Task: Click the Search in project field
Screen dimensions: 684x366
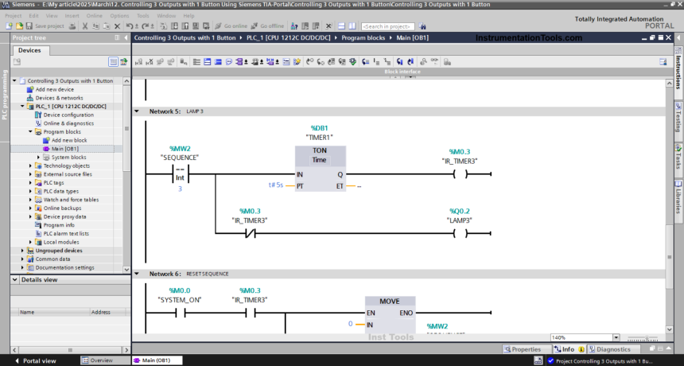Action: coord(386,26)
